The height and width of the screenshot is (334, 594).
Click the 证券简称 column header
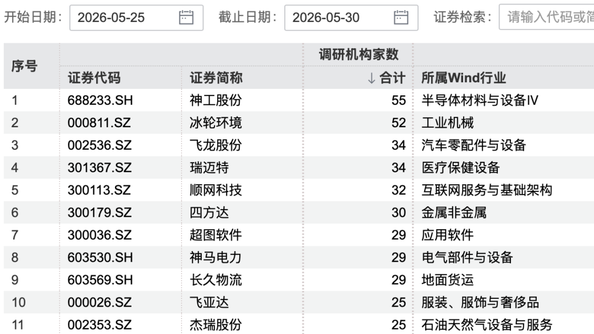(216, 78)
